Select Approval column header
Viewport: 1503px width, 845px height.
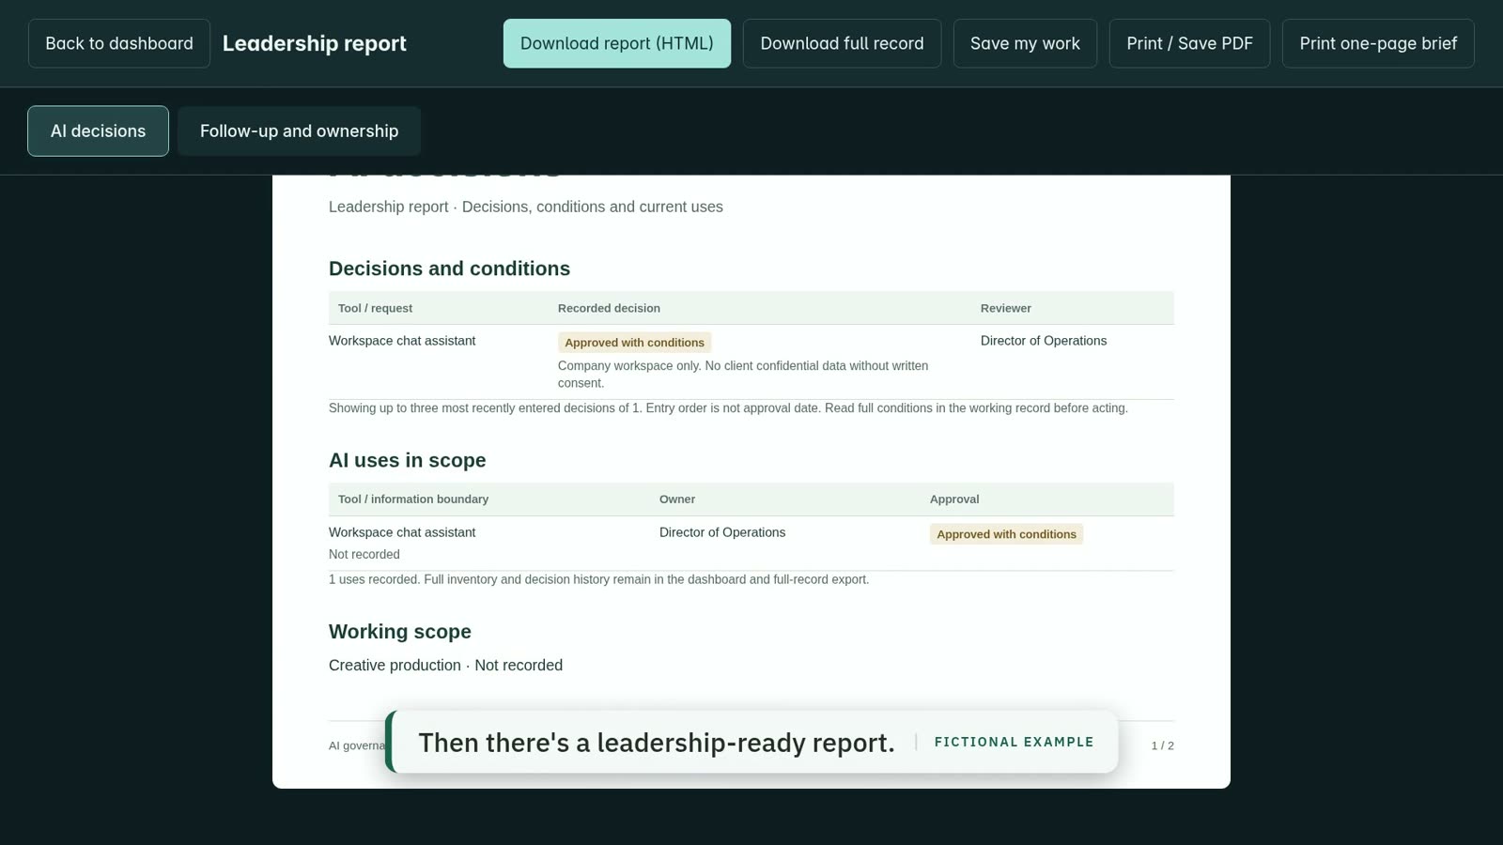coord(954,499)
